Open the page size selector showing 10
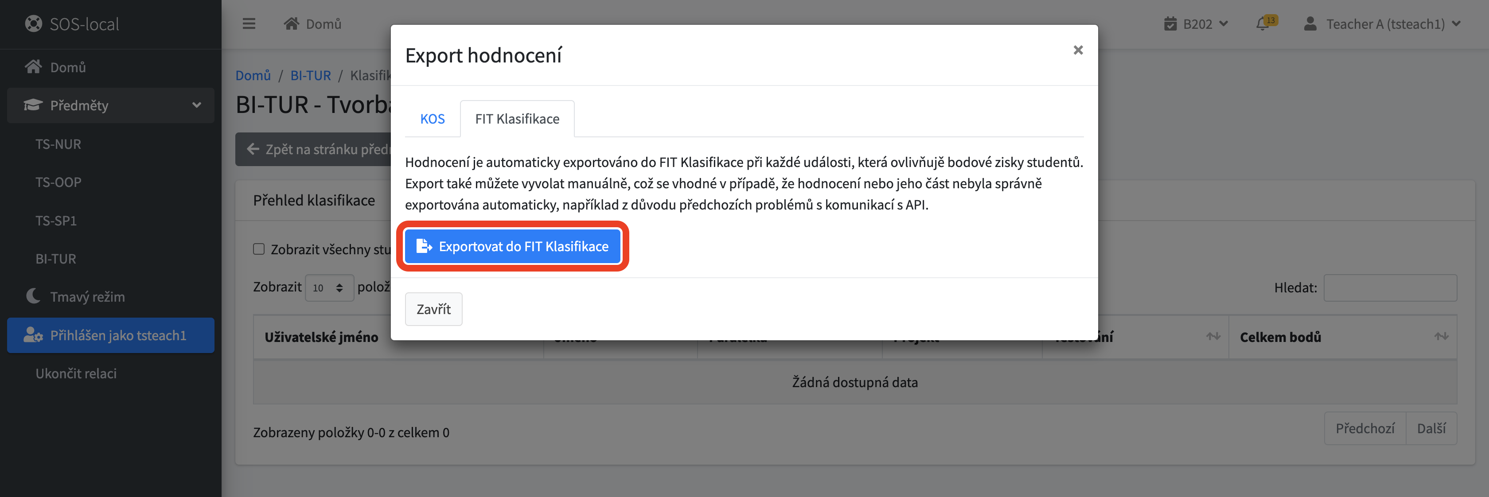Image resolution: width=1489 pixels, height=497 pixels. pos(329,288)
